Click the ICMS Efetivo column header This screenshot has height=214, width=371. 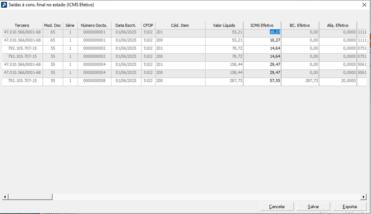coord(262,26)
